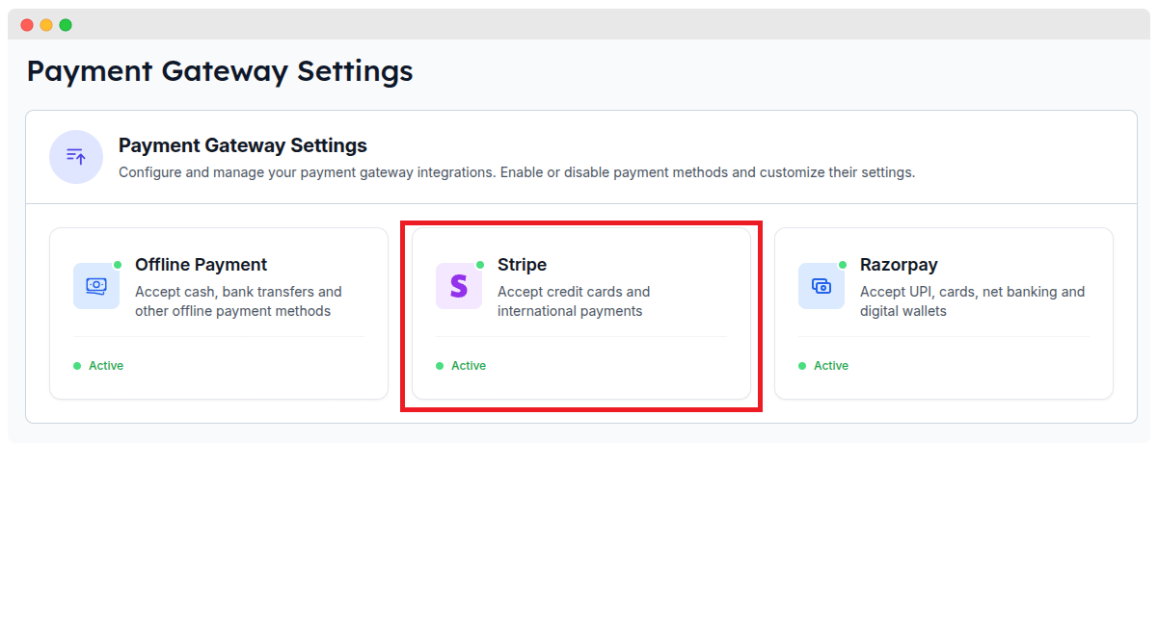Viewport: 1158px width, 624px height.
Task: Click Active status under Stripe
Action: [461, 366]
